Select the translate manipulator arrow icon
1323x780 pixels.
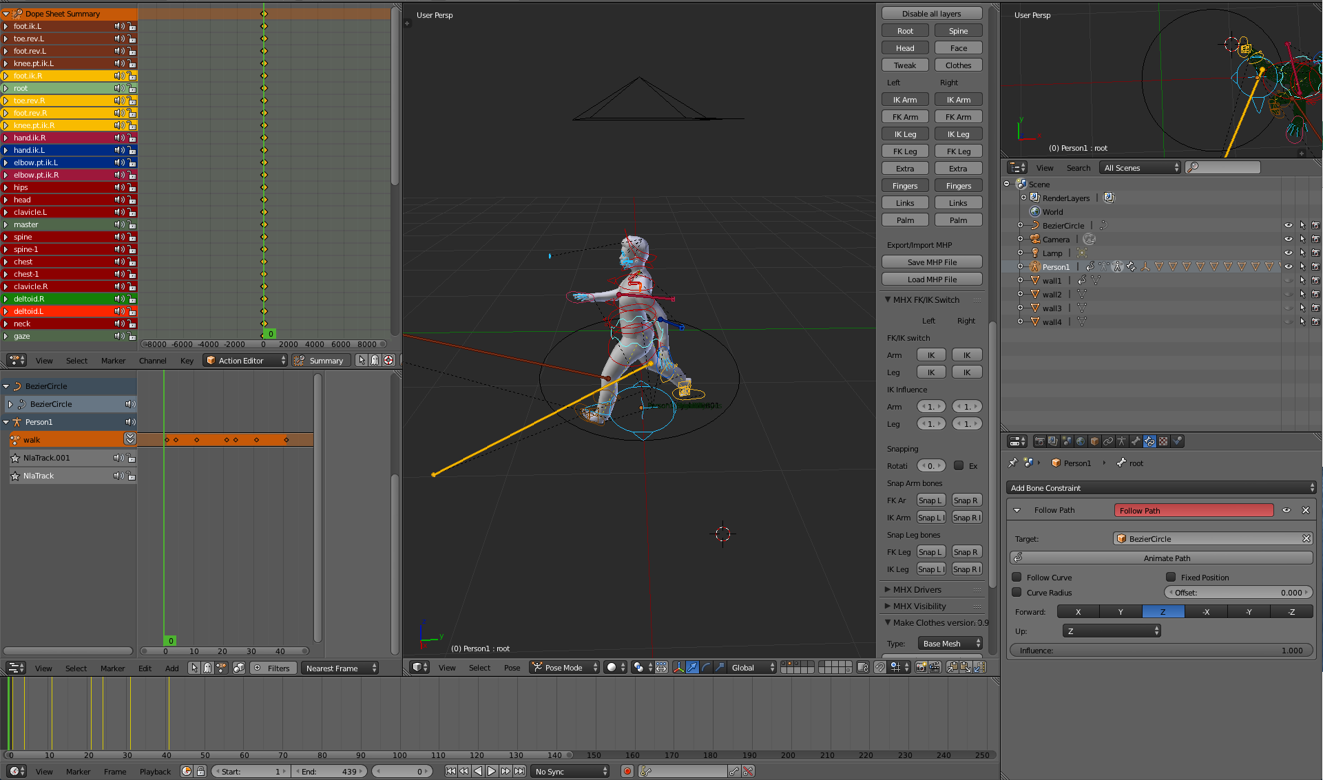(692, 667)
